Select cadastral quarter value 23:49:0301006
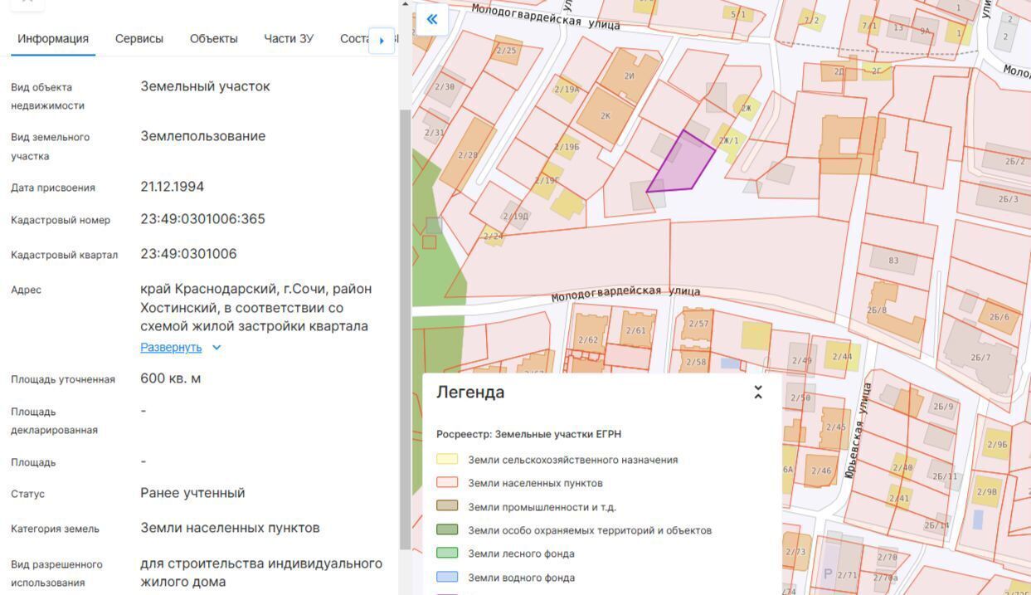The height and width of the screenshot is (595, 1031). 188,254
